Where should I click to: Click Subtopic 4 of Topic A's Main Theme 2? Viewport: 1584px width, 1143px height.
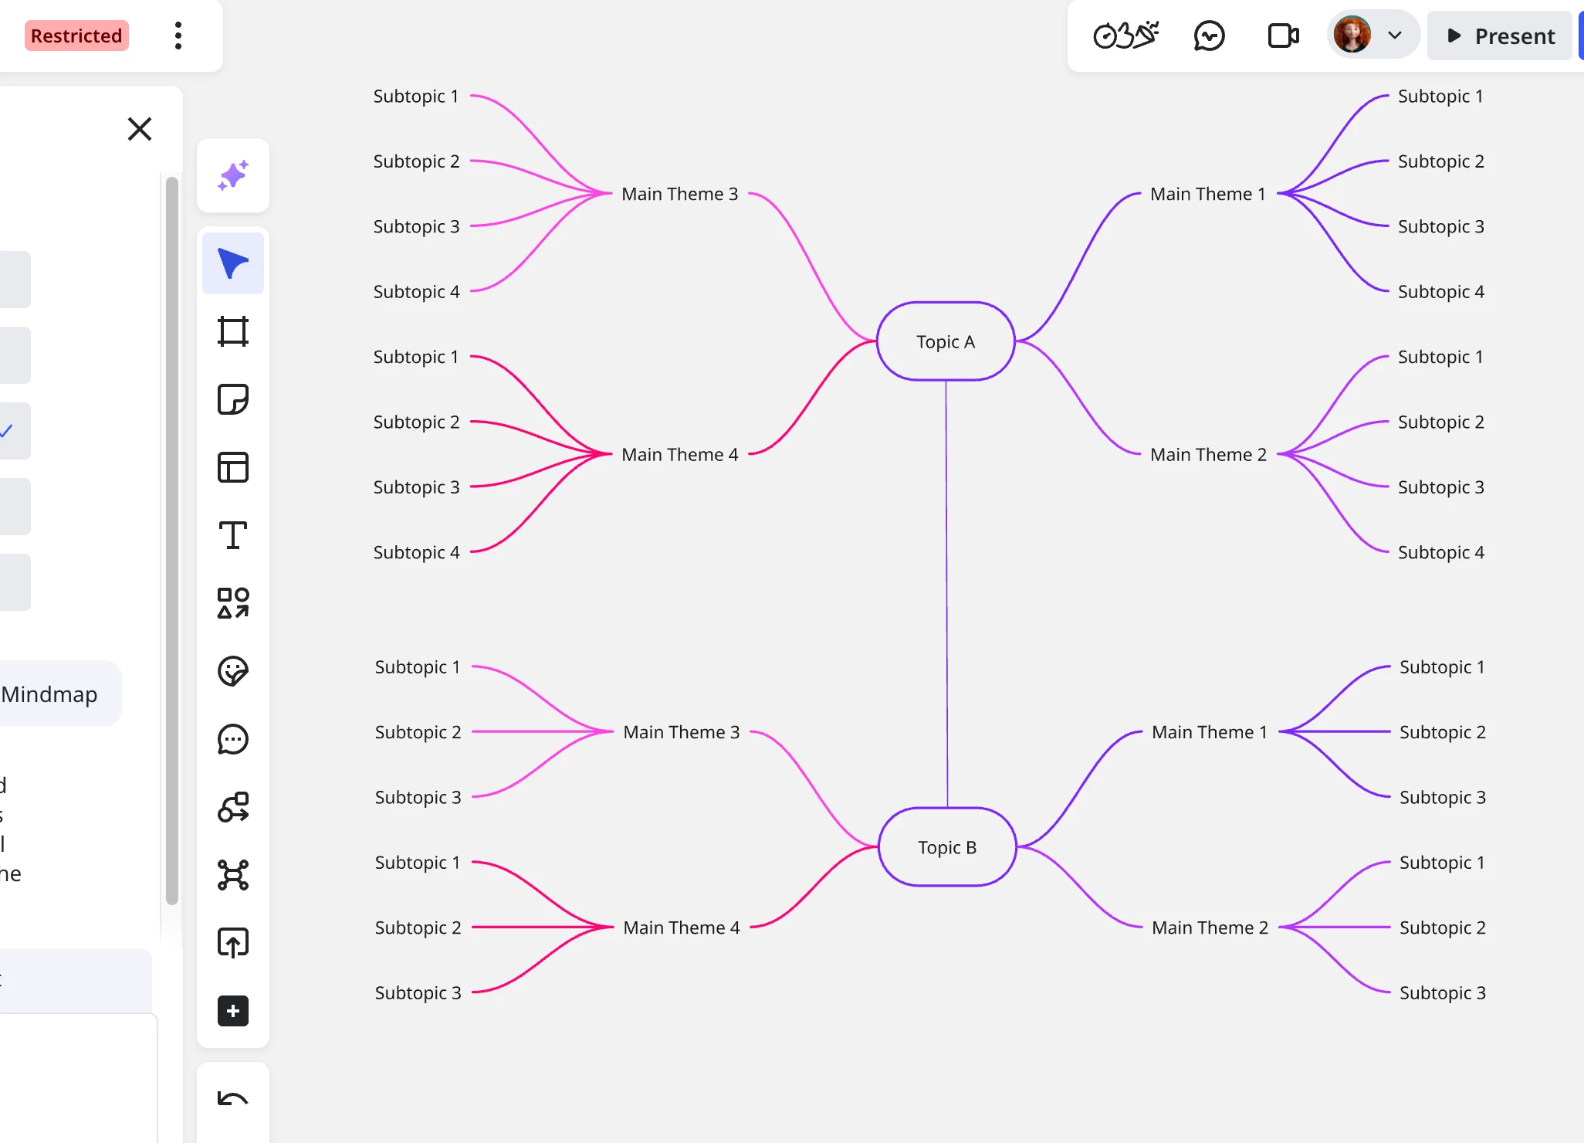[1441, 553]
